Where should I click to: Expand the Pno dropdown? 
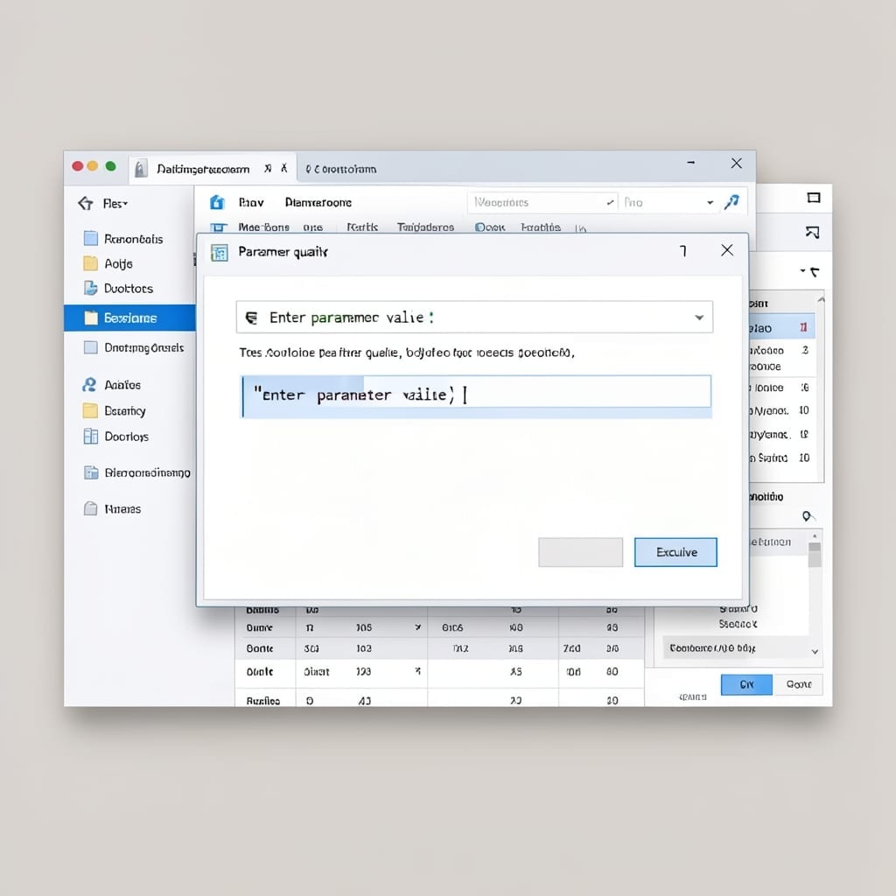(710, 202)
